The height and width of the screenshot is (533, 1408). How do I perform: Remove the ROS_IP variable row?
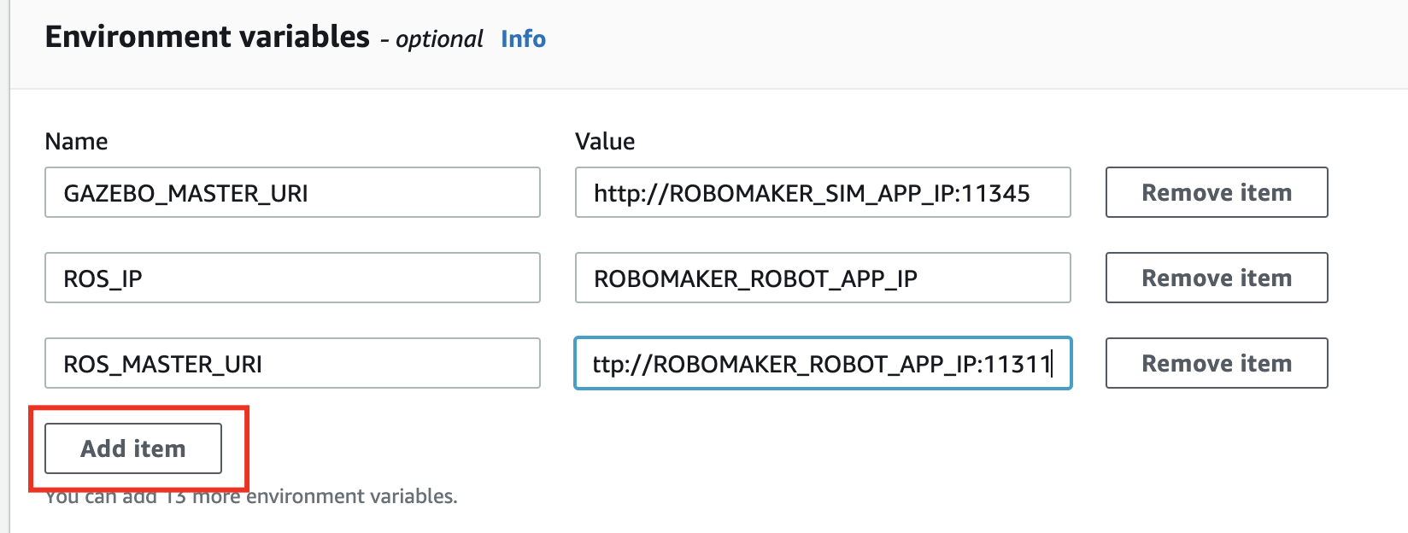pos(1216,278)
